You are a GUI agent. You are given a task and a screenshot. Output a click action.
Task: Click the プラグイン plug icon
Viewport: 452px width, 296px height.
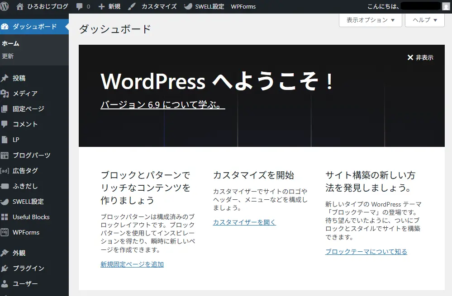(x=5, y=268)
